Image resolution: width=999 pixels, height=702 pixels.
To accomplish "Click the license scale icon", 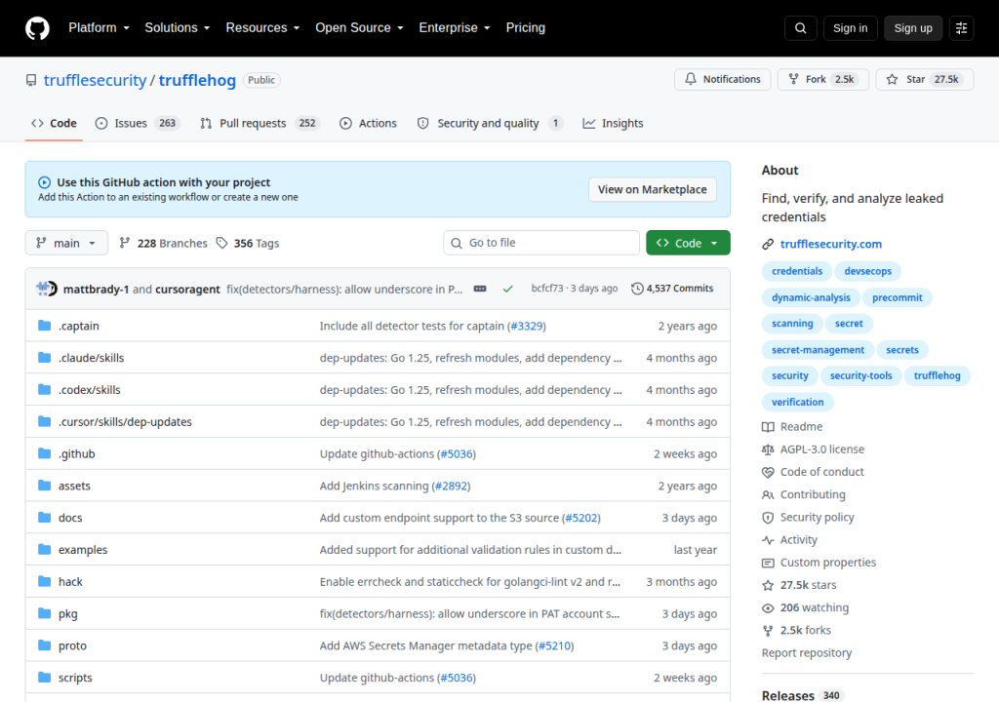I will tap(768, 449).
